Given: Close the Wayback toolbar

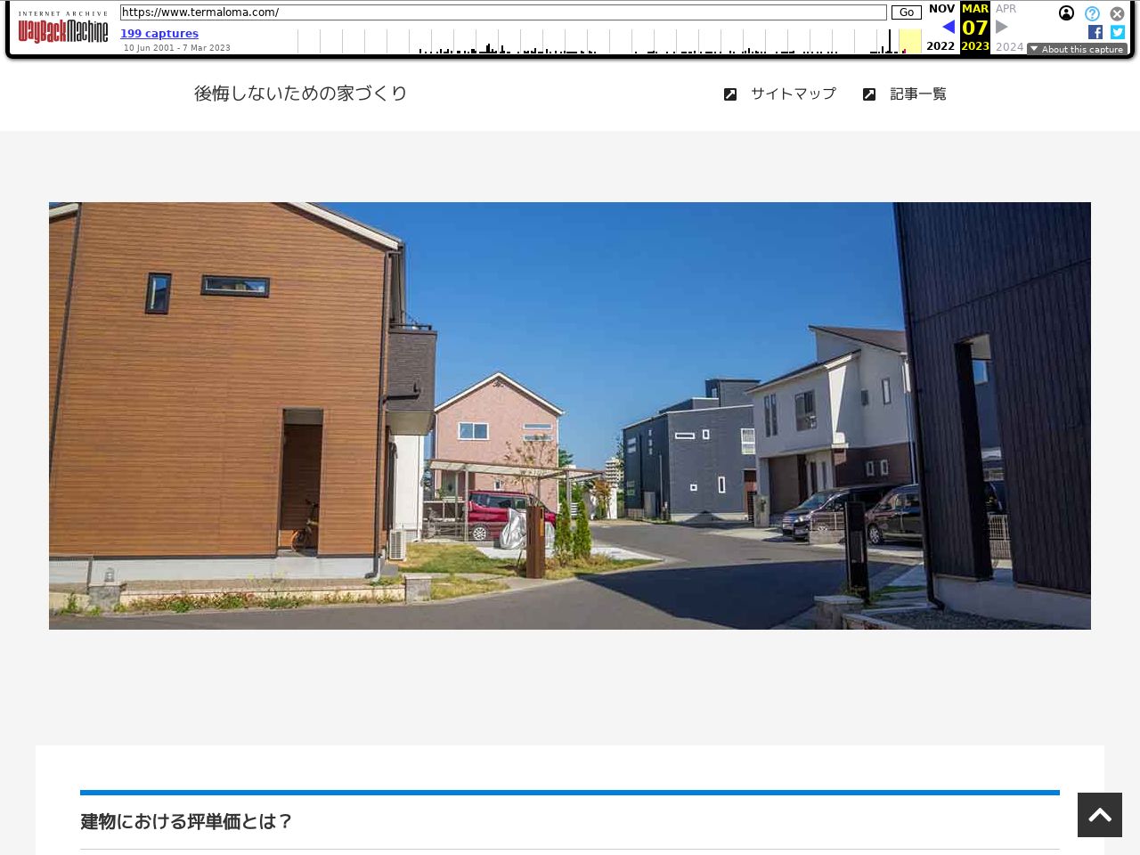Looking at the screenshot, I should tap(1117, 13).
